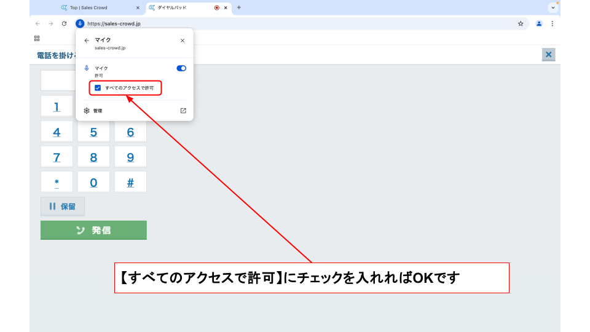Bookmark this page with star icon
Image resolution: width=590 pixels, height=332 pixels.
pos(521,23)
